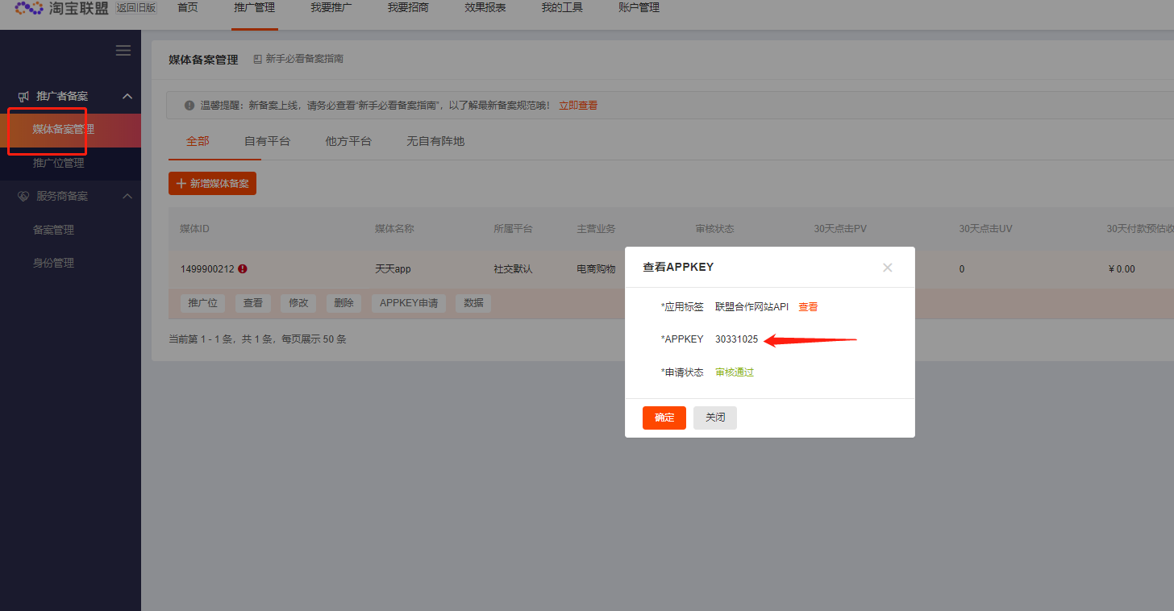Image resolution: width=1174 pixels, height=611 pixels.
Task: Click the 联盟合作网站API label text
Action: pyautogui.click(x=752, y=307)
